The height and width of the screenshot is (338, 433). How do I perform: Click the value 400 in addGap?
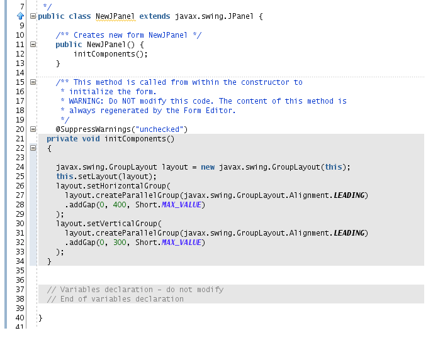[x=120, y=205]
